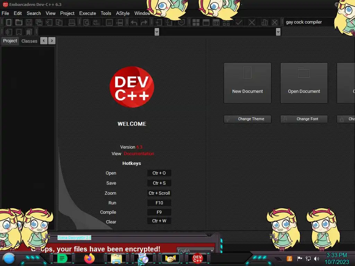Viewport: 355px width, 266px height.
Task: Click the Replace AB-AC toolbar icon
Action: pos(97,23)
